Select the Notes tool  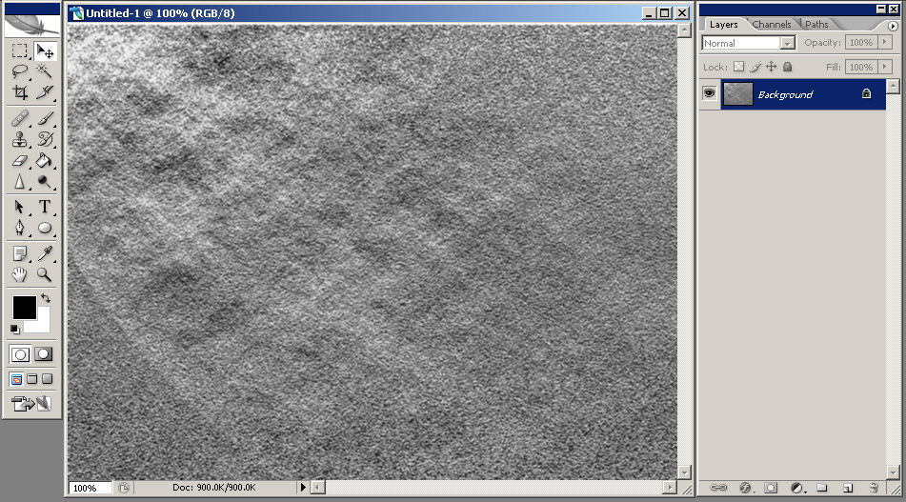tap(20, 253)
